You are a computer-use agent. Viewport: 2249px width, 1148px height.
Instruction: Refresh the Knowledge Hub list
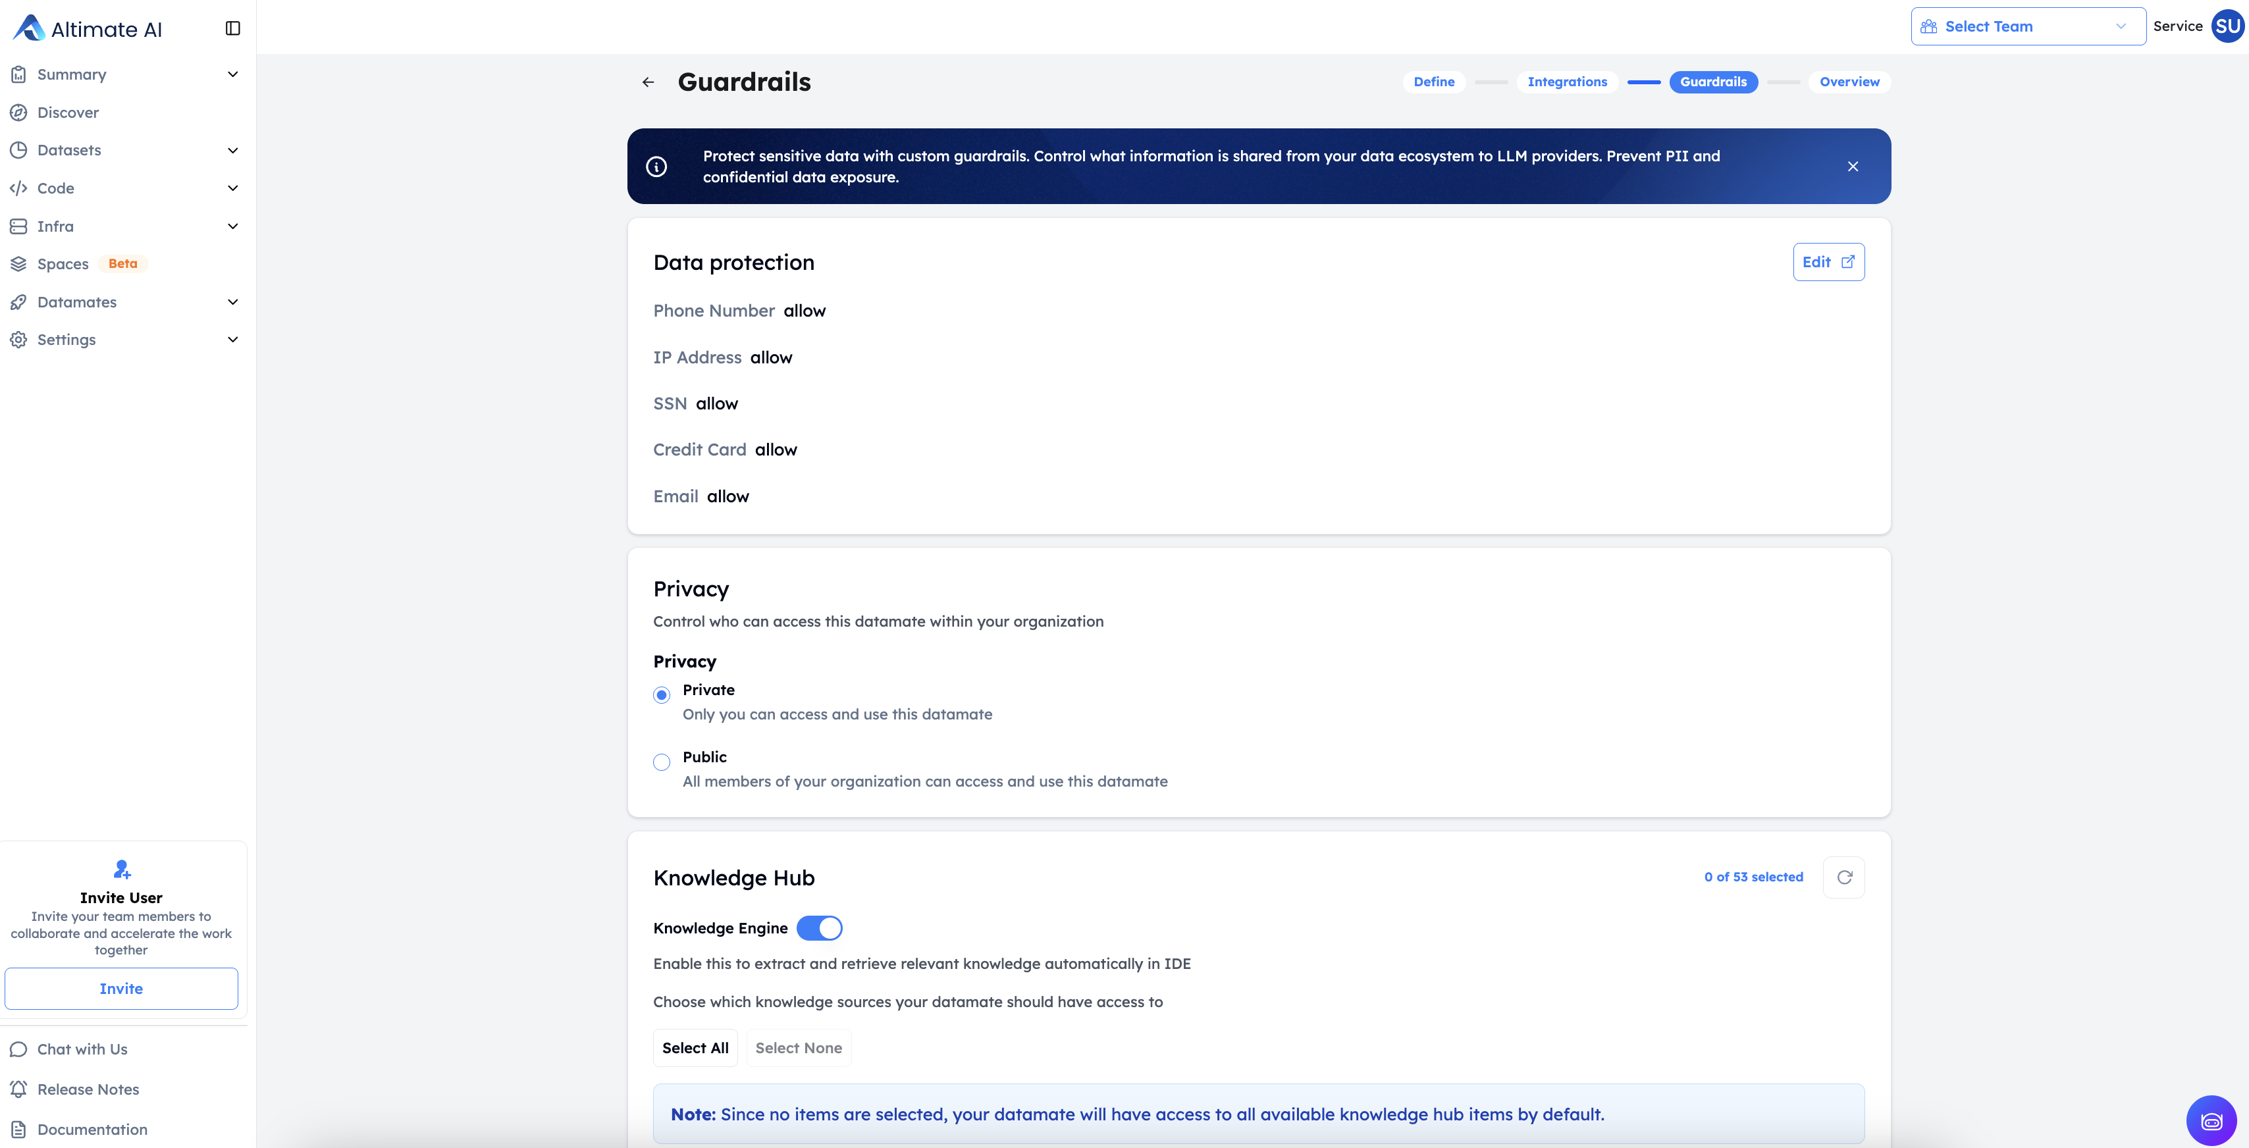1844,877
